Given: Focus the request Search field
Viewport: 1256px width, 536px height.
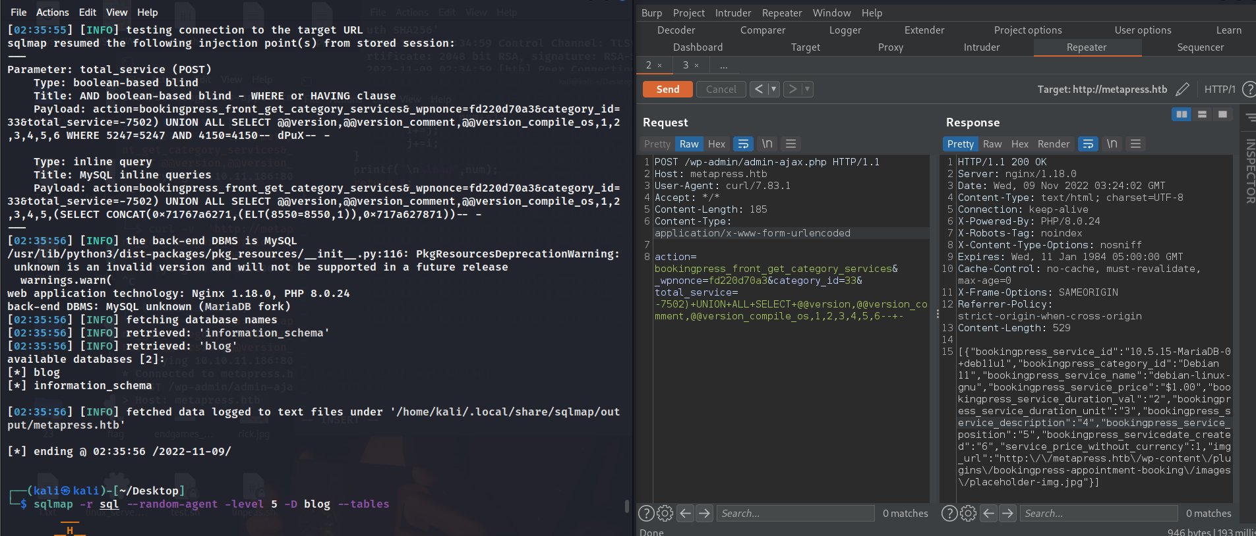Looking at the screenshot, I should coord(795,514).
